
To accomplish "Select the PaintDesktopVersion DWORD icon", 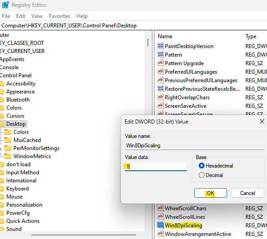I will coord(160,46).
